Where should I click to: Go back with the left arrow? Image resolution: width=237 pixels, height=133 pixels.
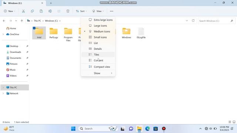point(4,21)
